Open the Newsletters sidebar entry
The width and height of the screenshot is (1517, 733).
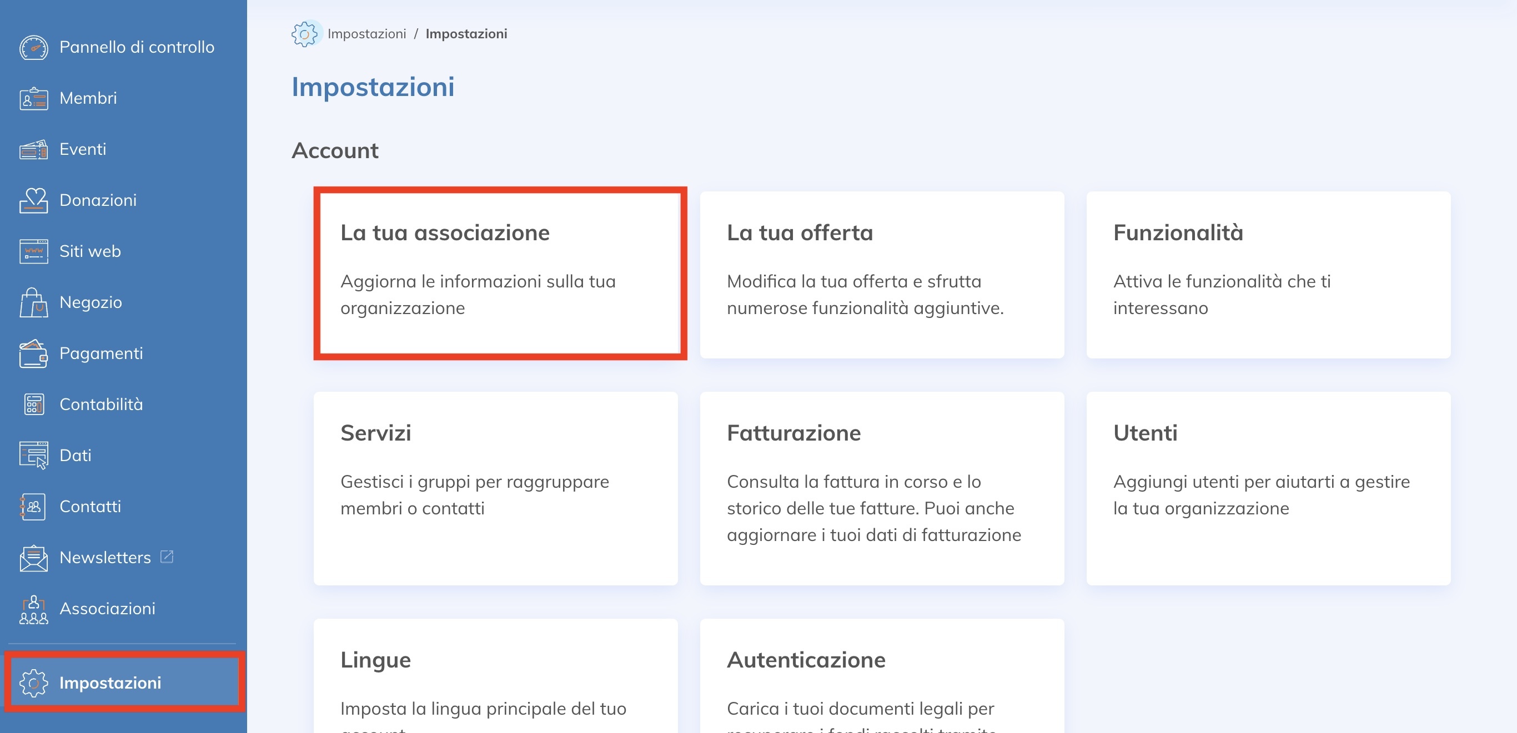(x=104, y=557)
